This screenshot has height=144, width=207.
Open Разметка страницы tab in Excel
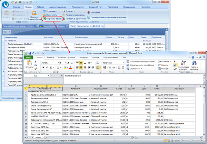[x=67, y=58]
